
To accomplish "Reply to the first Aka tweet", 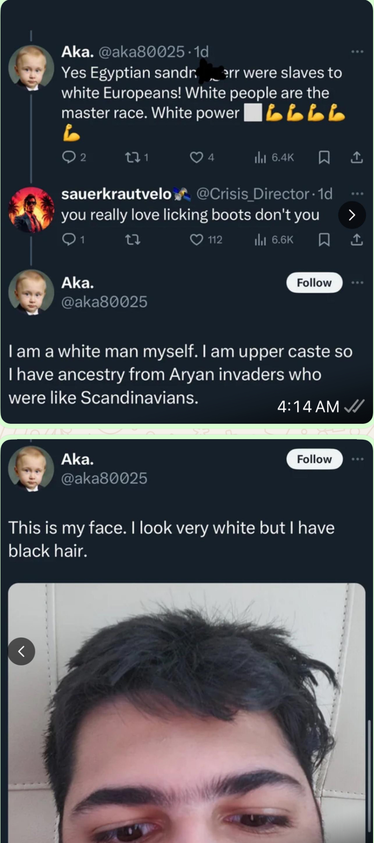I will pyautogui.click(x=69, y=157).
